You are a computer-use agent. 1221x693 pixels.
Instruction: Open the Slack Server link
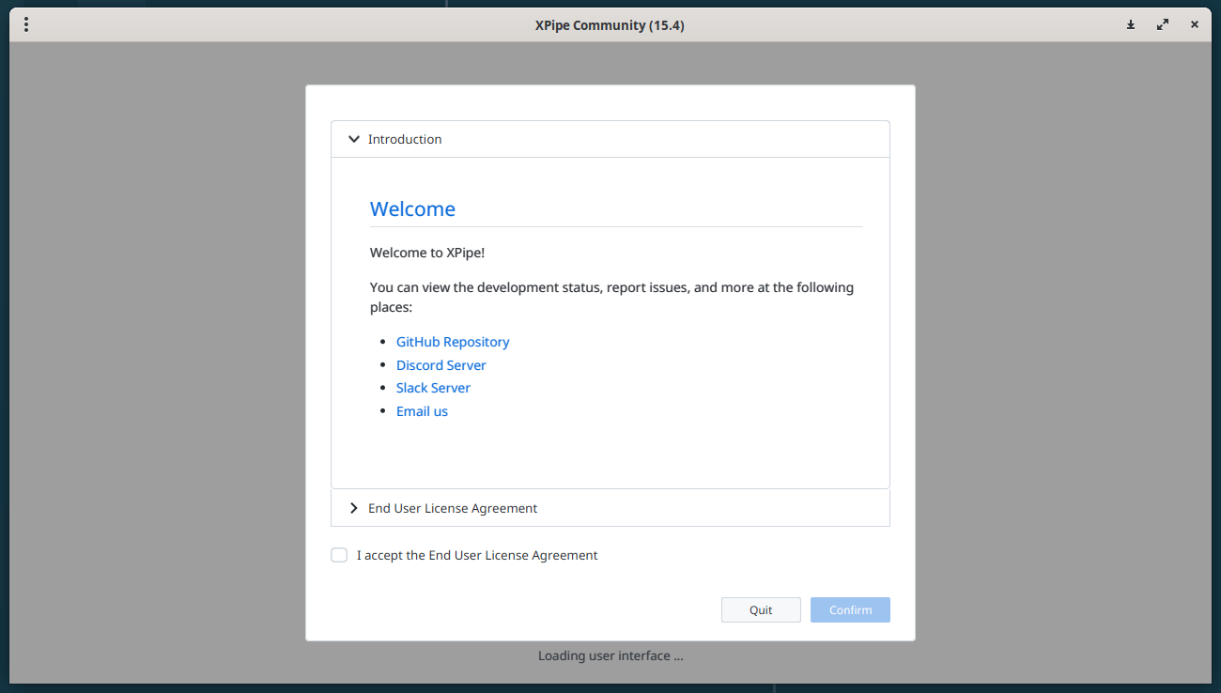433,388
